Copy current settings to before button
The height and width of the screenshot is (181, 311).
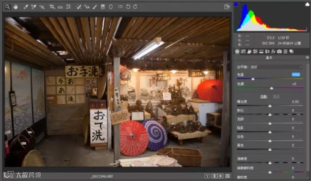click(221, 176)
